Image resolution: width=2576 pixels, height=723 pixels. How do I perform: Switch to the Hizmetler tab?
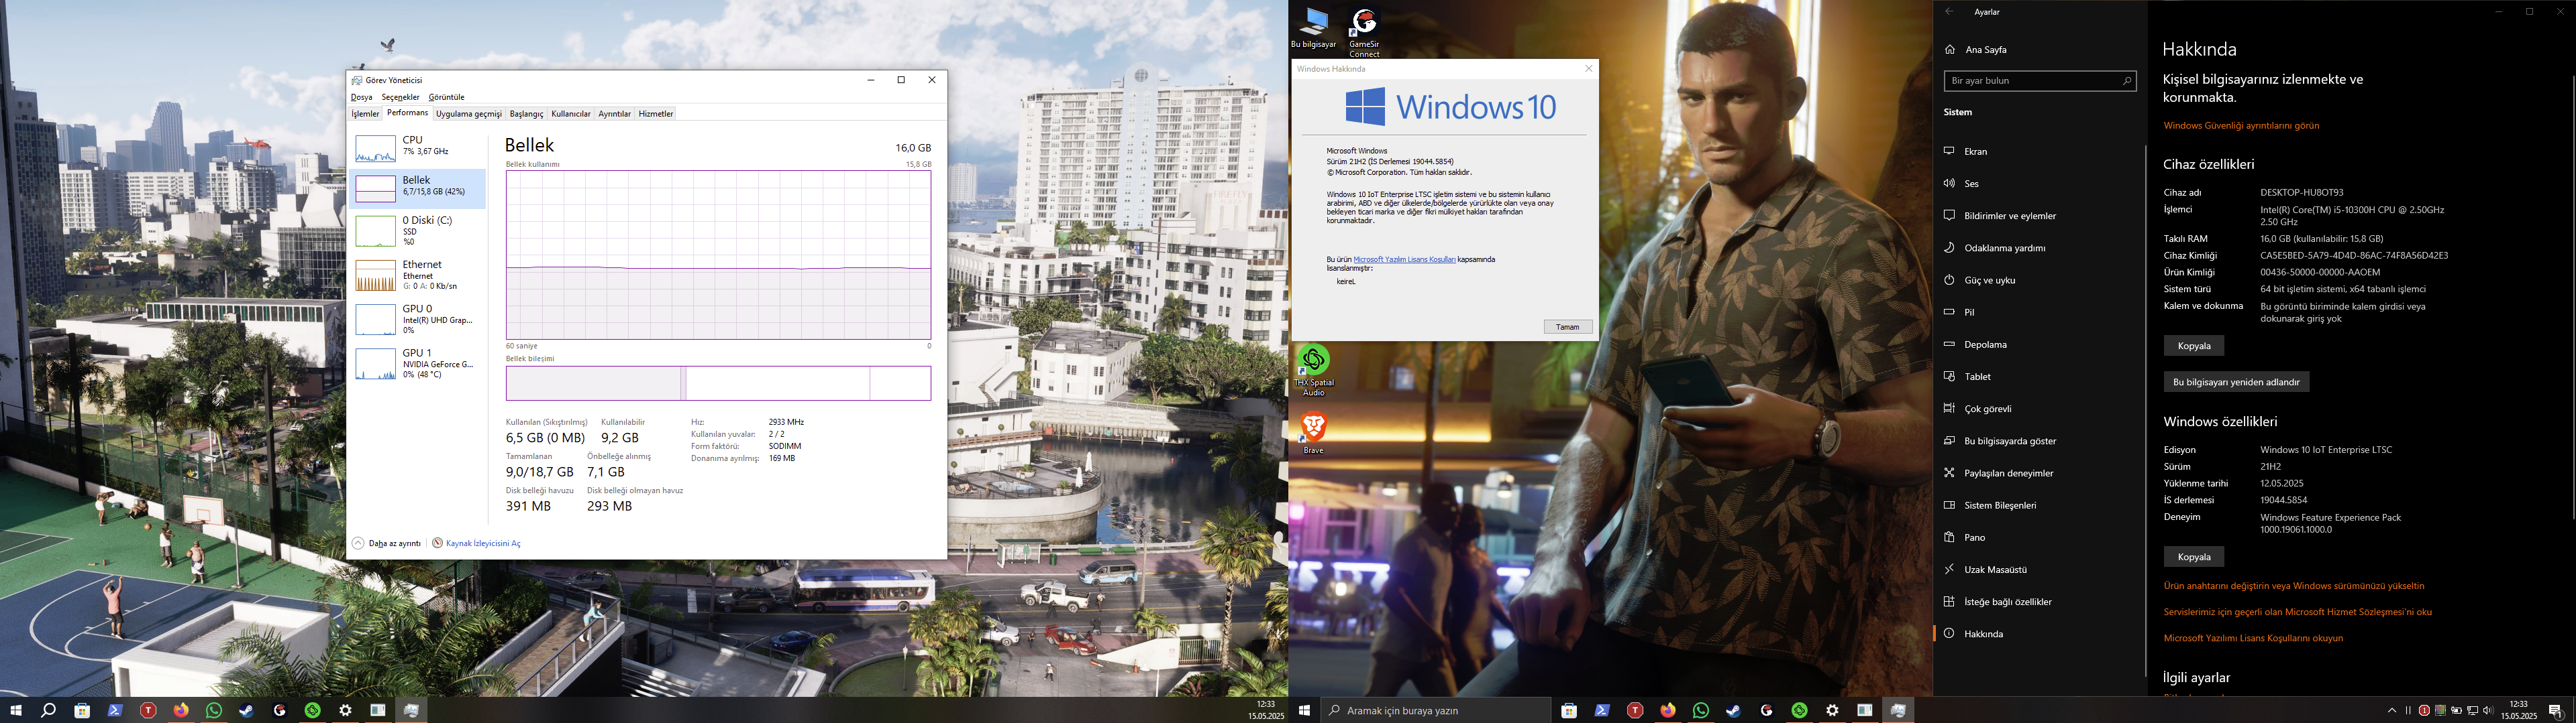click(656, 114)
